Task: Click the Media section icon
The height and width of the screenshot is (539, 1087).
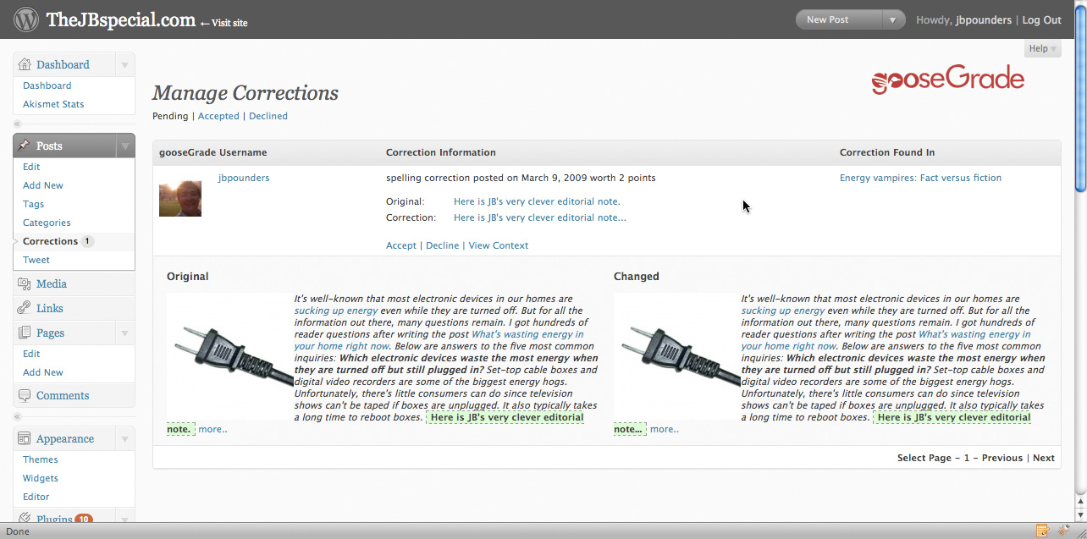Action: pos(24,283)
